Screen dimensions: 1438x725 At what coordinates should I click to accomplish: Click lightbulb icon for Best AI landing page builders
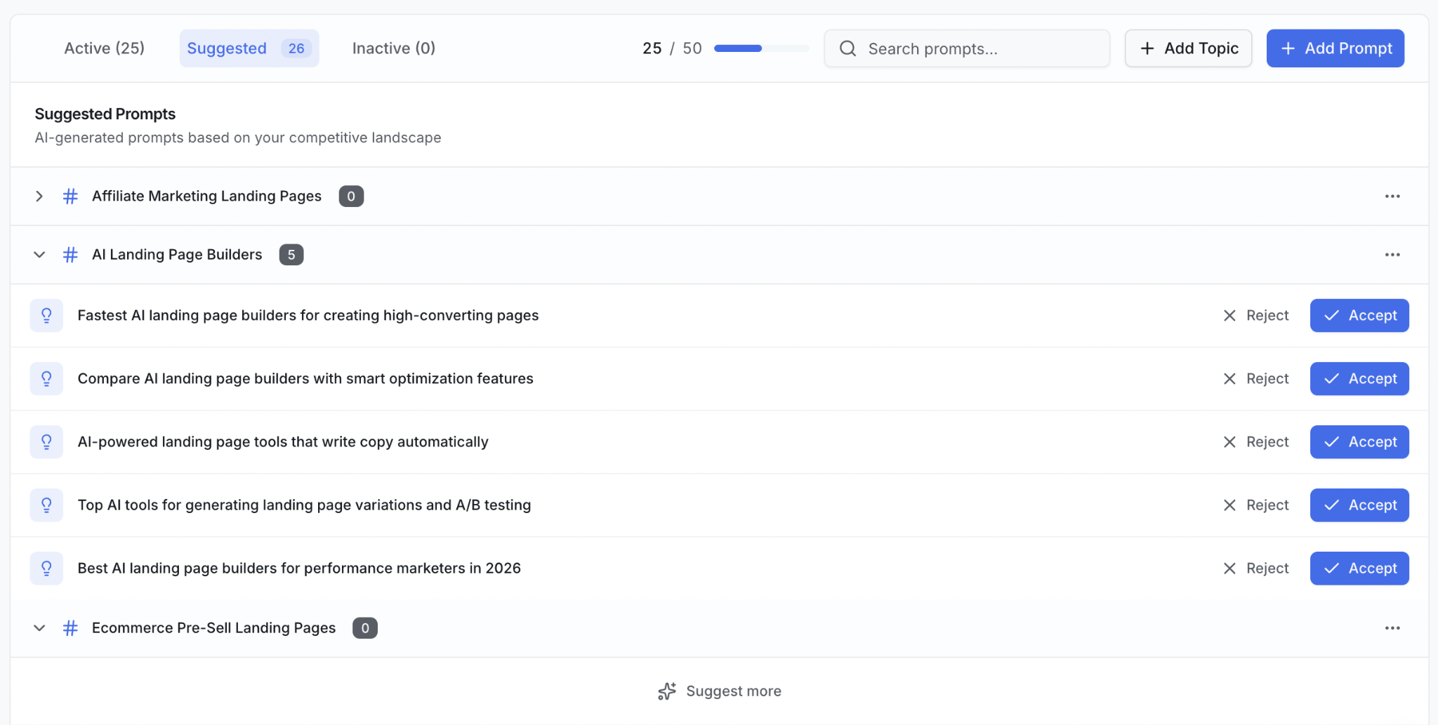coord(46,568)
